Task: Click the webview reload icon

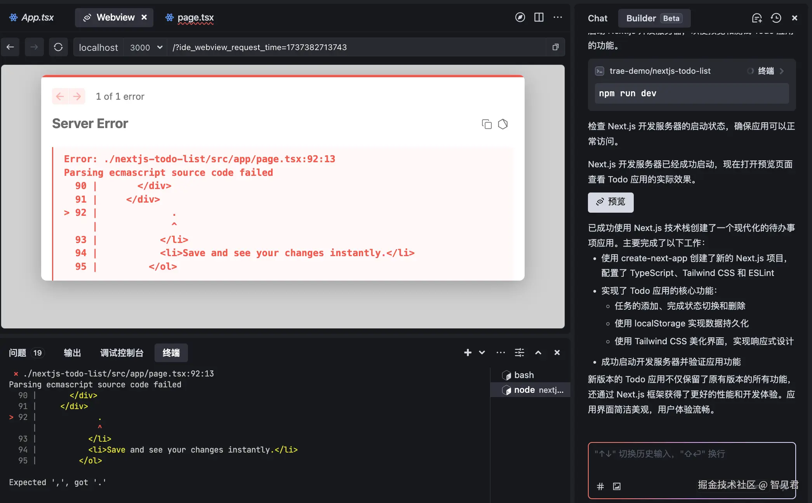Action: [x=58, y=47]
